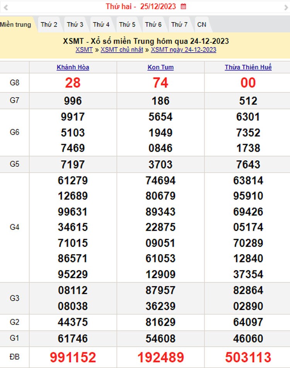Open the XSMT chủ nhật link

pos(122,50)
